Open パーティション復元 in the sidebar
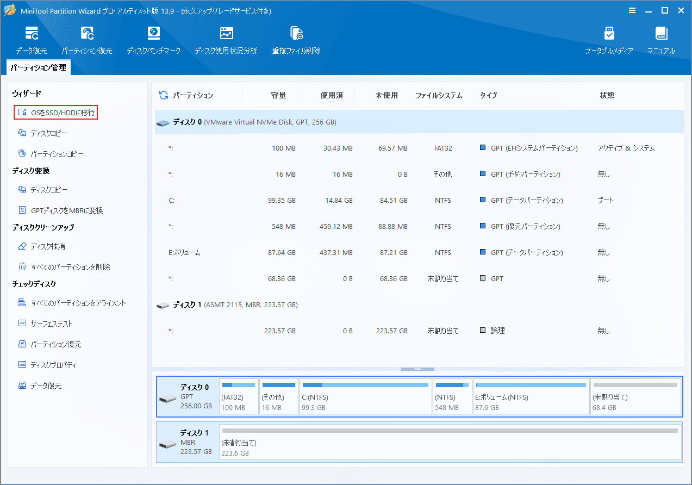This screenshot has height=485, width=692. [49, 344]
